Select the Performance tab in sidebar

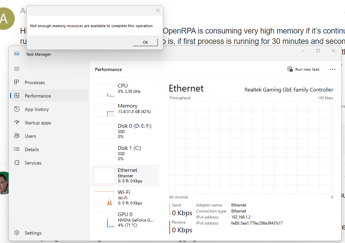38,96
